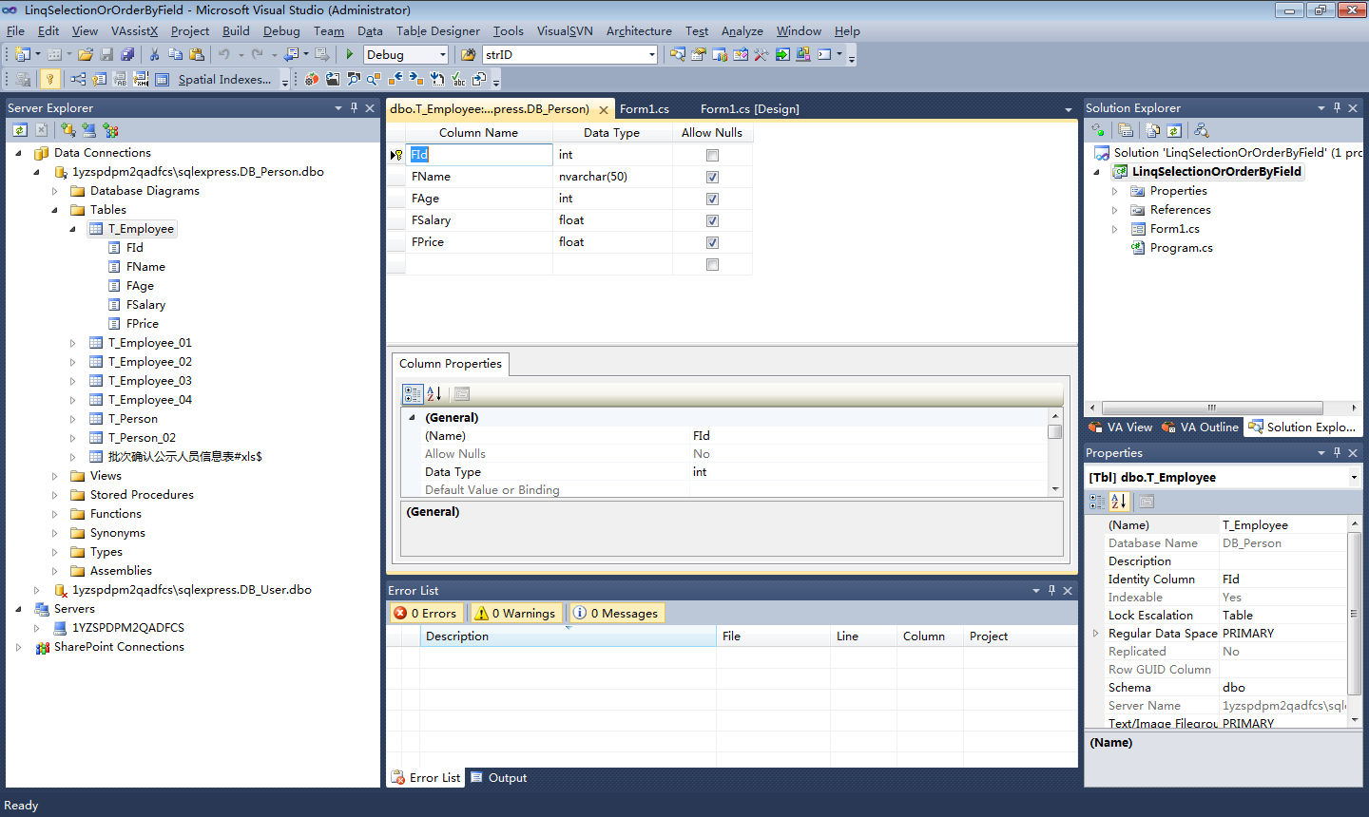Open the Debug configuration dropdown
This screenshot has height=817, width=1369.
point(442,55)
